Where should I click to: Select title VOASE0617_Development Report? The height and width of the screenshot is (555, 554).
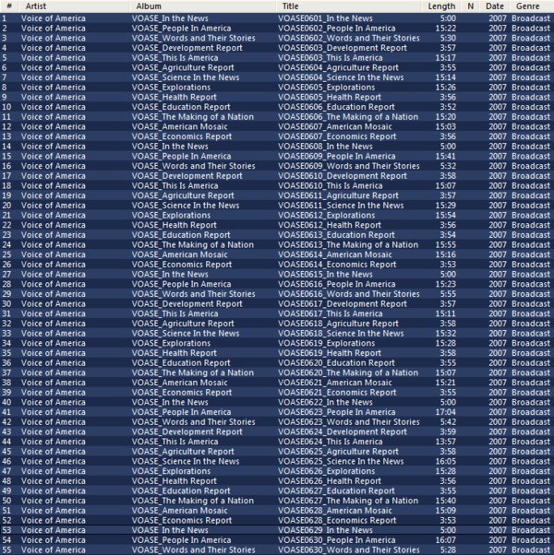[x=343, y=303]
